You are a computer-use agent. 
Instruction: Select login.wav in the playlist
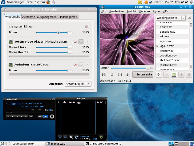tap(165, 41)
